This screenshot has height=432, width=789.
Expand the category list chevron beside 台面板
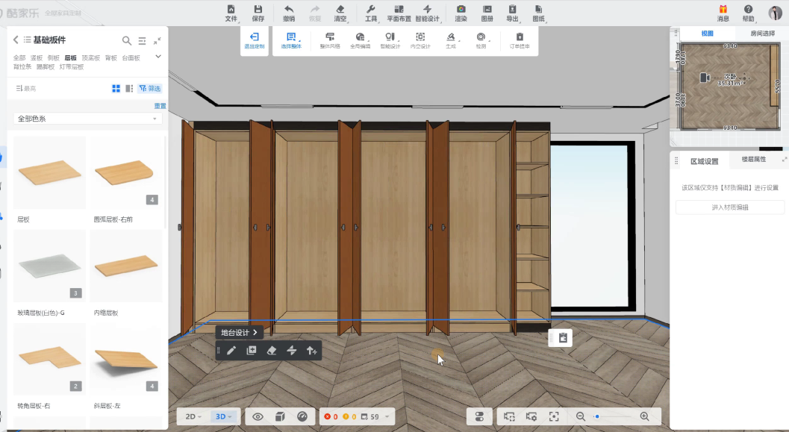[x=158, y=57]
